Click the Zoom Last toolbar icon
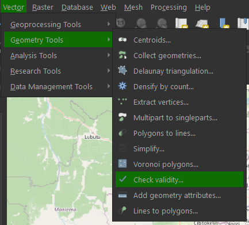 point(141,23)
